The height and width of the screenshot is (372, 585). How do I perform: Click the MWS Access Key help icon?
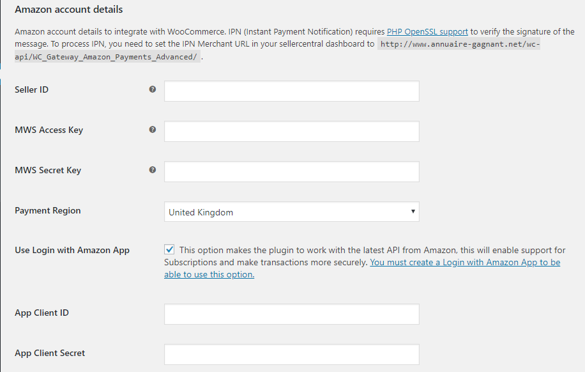pos(152,130)
